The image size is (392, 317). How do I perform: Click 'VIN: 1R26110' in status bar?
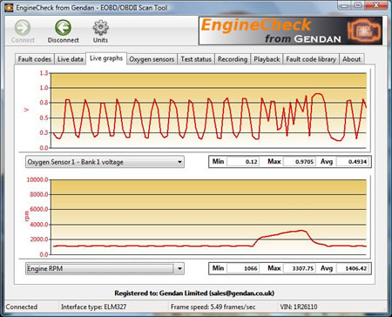(298, 307)
